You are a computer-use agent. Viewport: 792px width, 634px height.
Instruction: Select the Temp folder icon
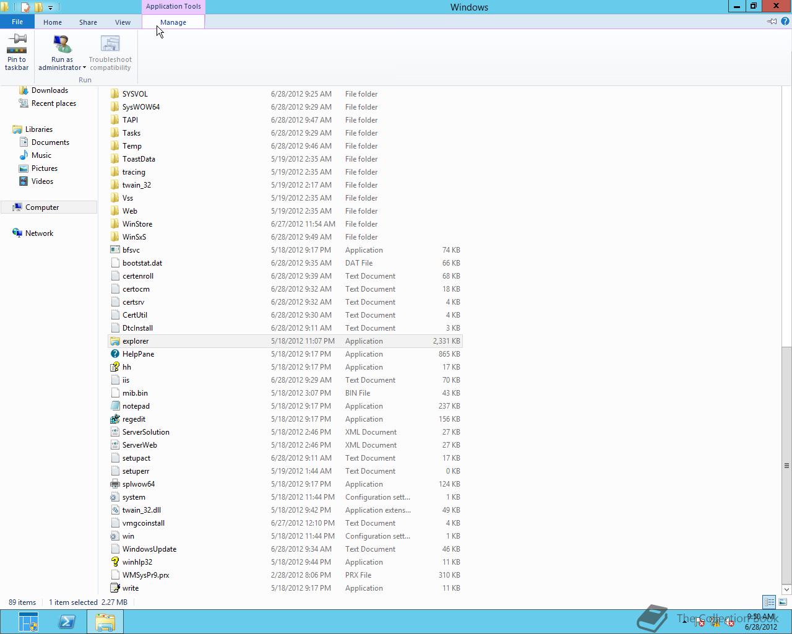114,146
